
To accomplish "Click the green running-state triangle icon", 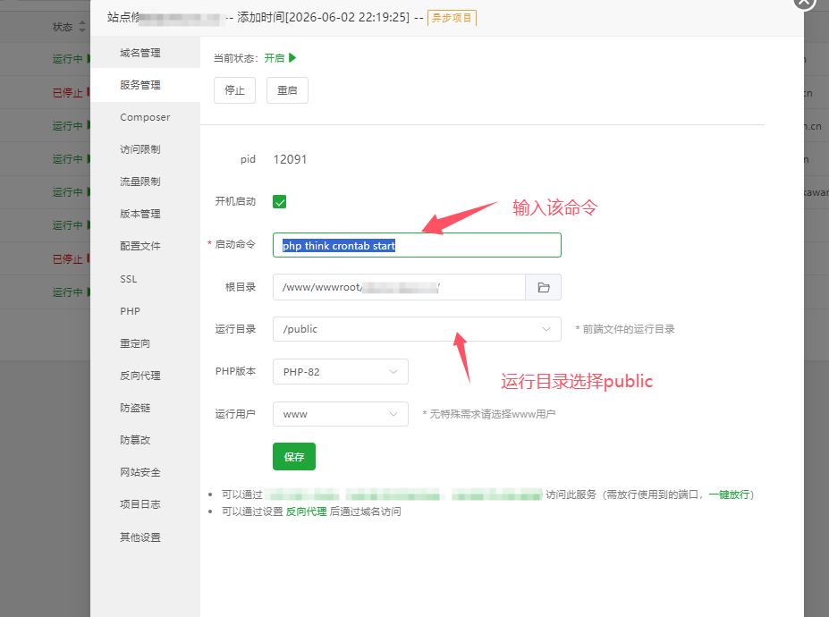I will tap(293, 57).
